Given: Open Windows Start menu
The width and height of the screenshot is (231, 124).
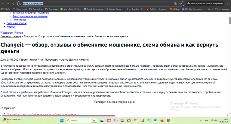Looking at the screenshot, I should coord(62,121).
